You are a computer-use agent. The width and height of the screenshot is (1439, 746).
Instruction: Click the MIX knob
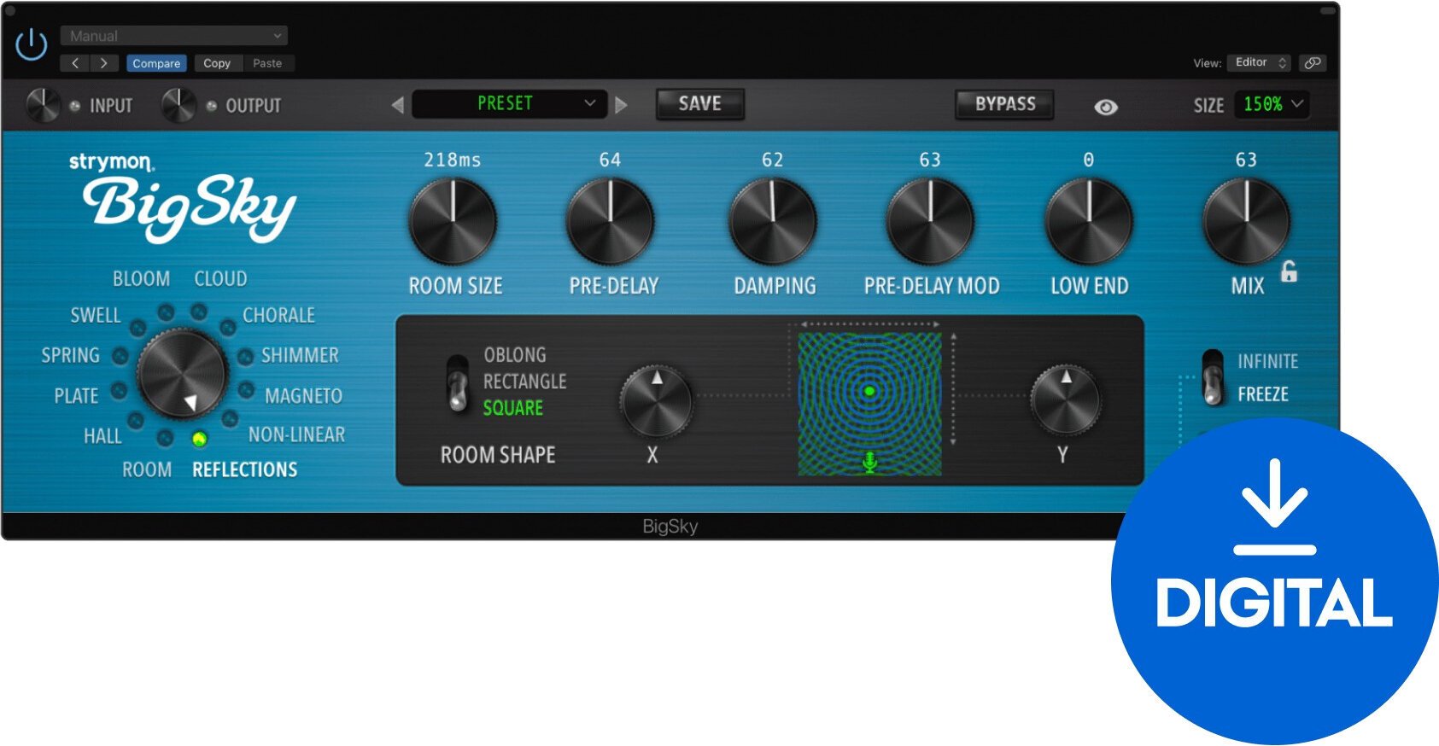point(1246,221)
